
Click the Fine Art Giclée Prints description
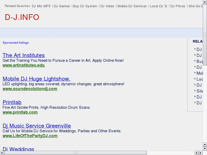click(x=47, y=108)
